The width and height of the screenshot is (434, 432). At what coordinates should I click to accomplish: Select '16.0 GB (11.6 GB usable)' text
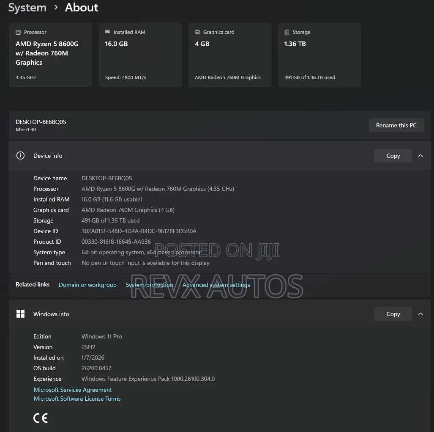[112, 199]
